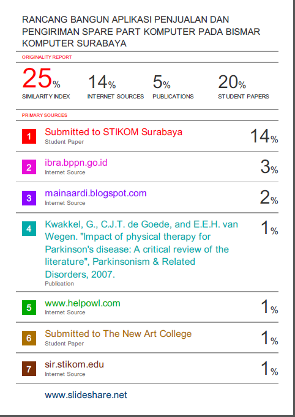This screenshot has height=417, width=295.
Task: Click the green number 5 source badge
Action: (x=29, y=308)
